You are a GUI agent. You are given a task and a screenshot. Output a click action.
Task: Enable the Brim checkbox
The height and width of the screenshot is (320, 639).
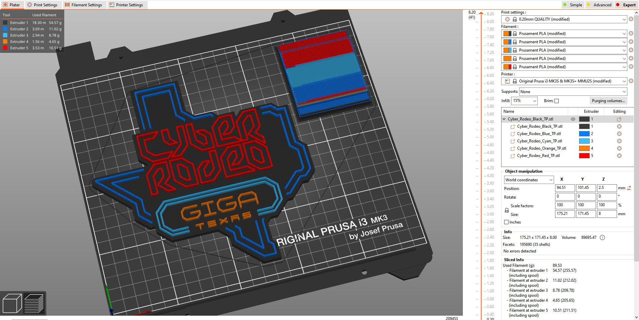click(556, 100)
